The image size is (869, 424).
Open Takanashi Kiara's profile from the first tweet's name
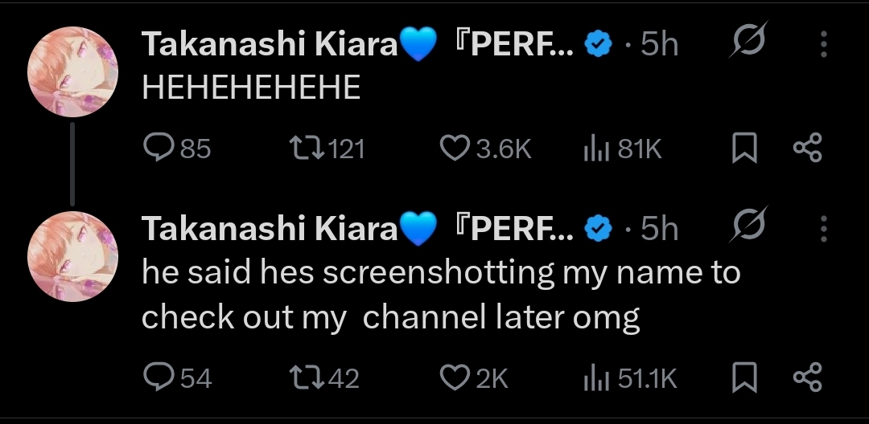(x=270, y=45)
